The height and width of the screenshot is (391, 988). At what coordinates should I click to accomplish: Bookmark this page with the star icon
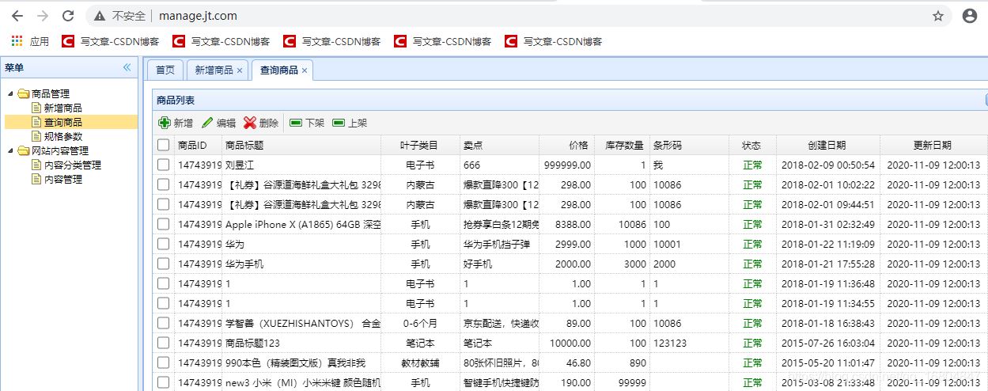point(938,16)
